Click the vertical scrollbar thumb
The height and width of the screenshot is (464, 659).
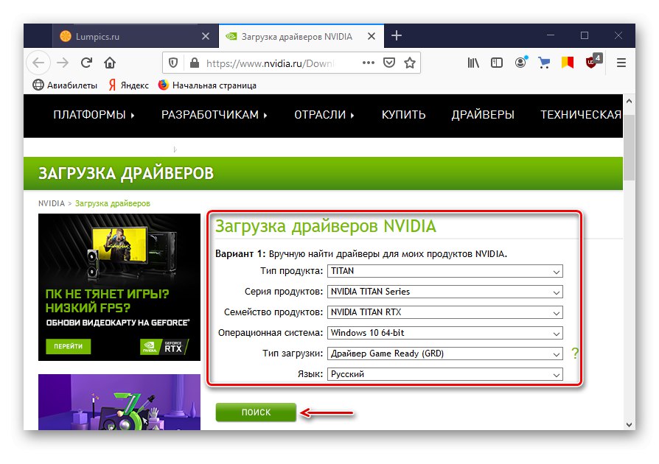(x=629, y=147)
